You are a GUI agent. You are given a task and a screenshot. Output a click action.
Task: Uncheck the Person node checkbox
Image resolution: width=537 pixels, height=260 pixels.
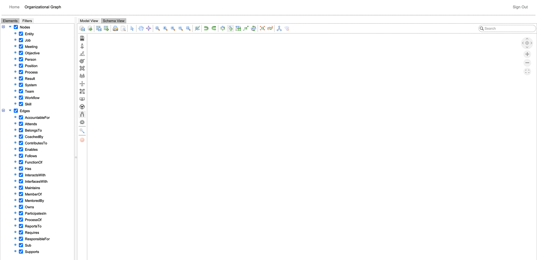point(21,59)
